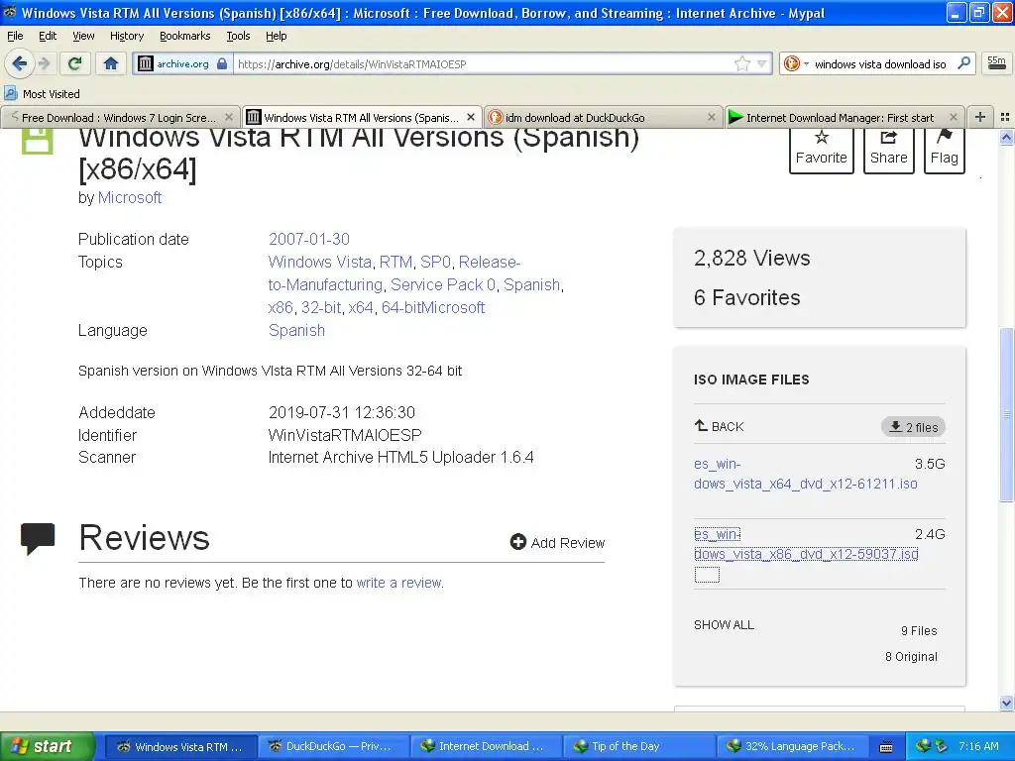Go back to the previous page
This screenshot has height=761, width=1015.
(20, 63)
